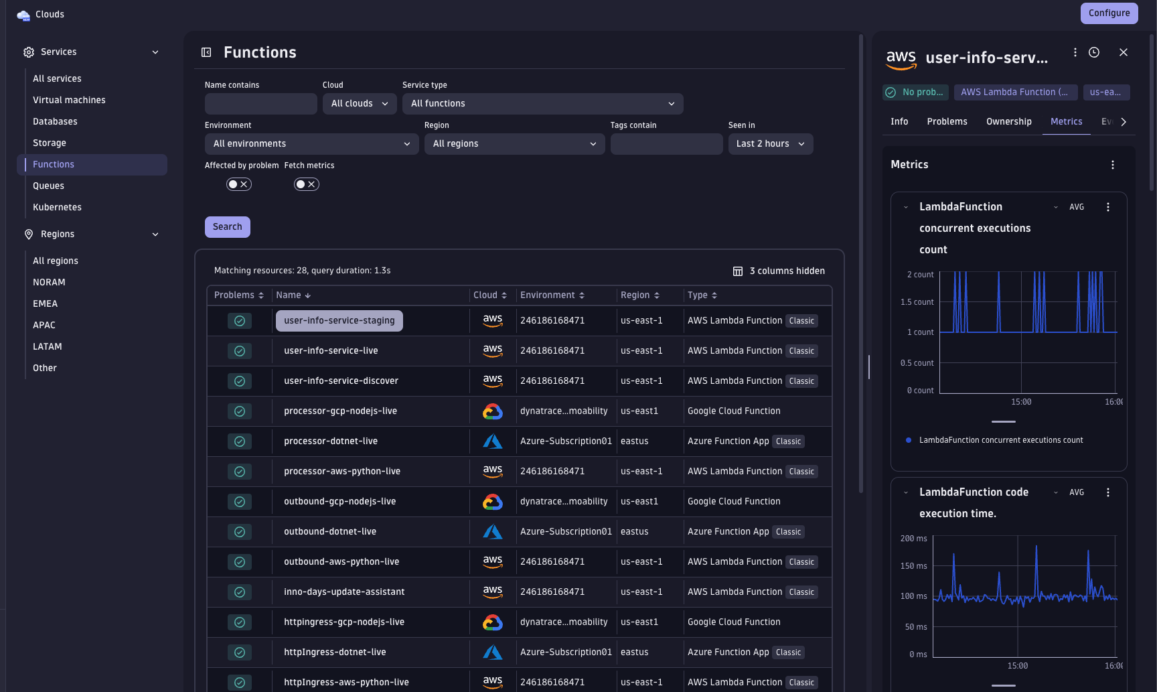Click the Google Cloud icon on processor-gcp-nodejs-live
The image size is (1157, 692).
click(x=493, y=411)
